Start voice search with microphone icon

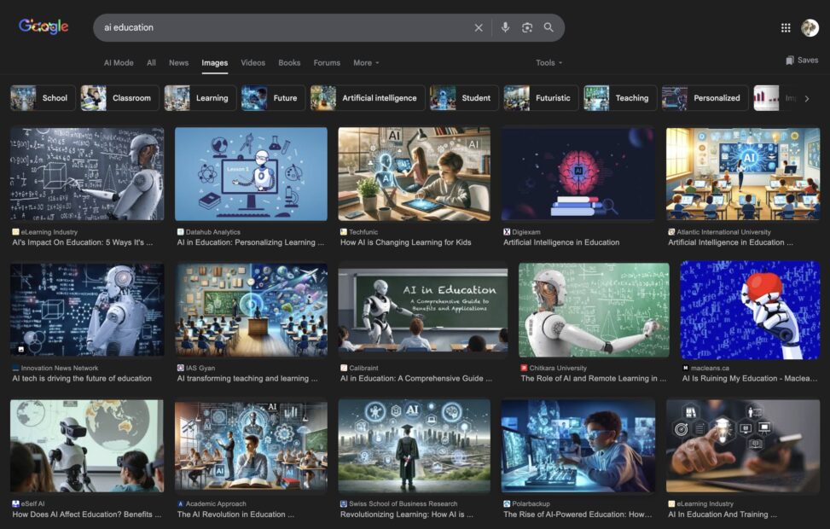click(x=506, y=27)
